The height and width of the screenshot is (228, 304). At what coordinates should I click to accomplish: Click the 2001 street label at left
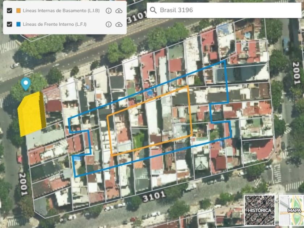(23, 184)
